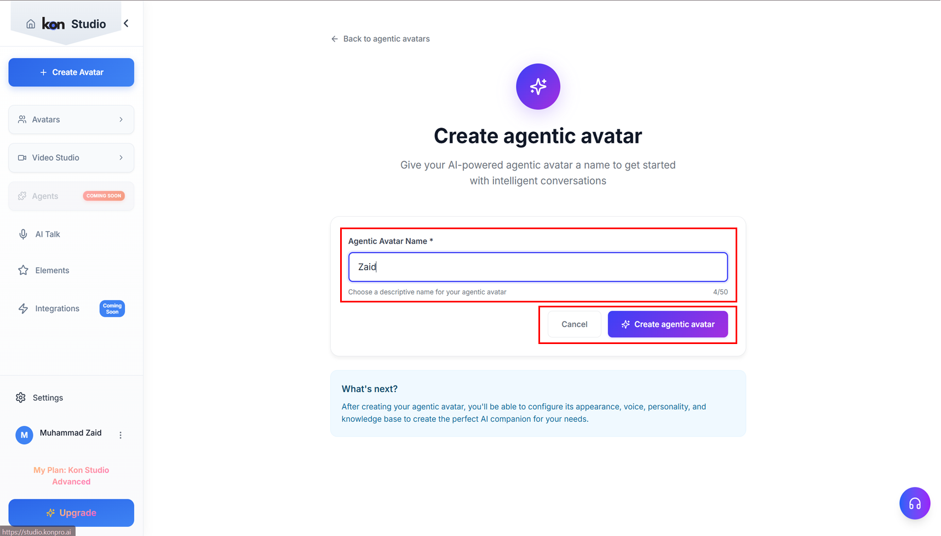
Task: Open the Agents menu item
Action: pyautogui.click(x=45, y=196)
